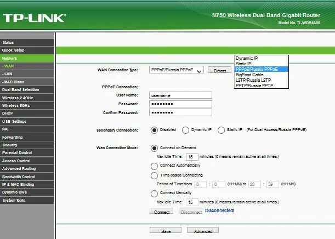This screenshot has width=335, height=239.
Task: Click the period end minute field
Action: (x=273, y=184)
